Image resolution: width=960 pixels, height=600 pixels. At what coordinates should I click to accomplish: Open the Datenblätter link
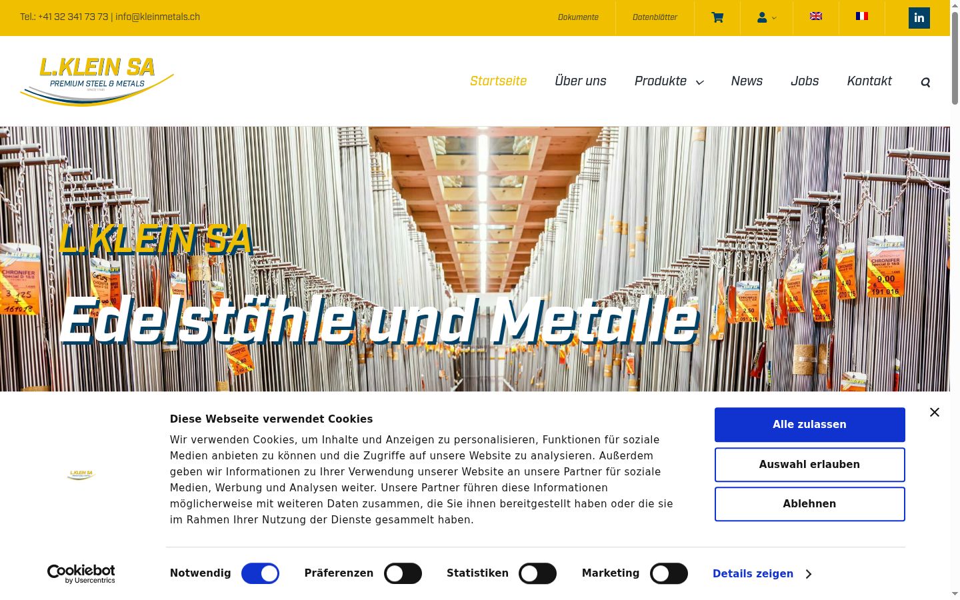click(655, 17)
